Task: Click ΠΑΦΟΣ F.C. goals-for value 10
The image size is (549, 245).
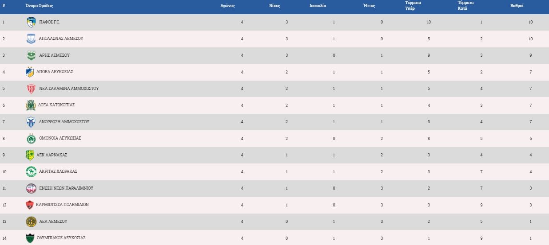Action: (429, 22)
